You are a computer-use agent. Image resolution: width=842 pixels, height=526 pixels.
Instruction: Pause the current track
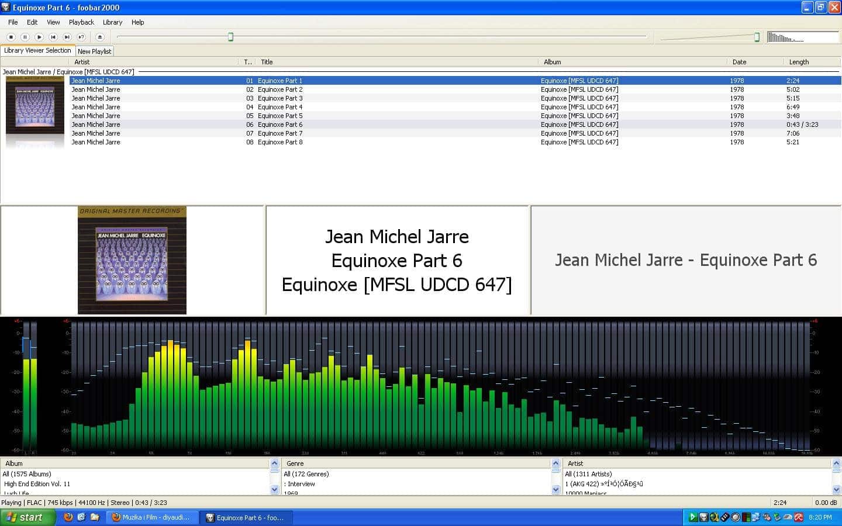coord(25,37)
